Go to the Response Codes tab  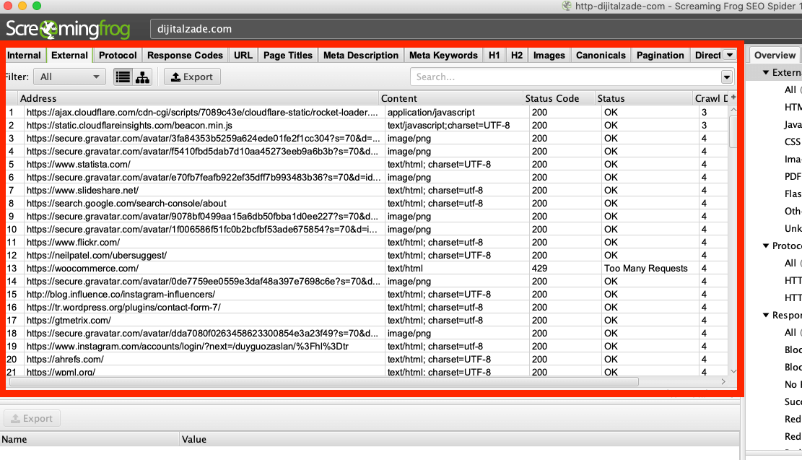pos(185,56)
